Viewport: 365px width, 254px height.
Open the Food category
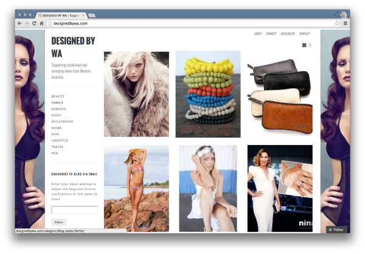pyautogui.click(x=56, y=115)
